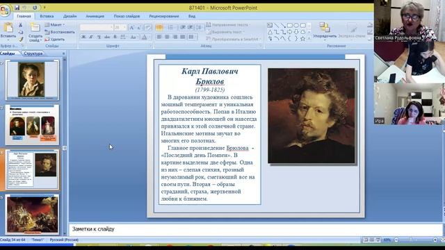This screenshot has width=445, height=250.
Task: Copy selection using the copy icon
Action: tap(20, 33)
